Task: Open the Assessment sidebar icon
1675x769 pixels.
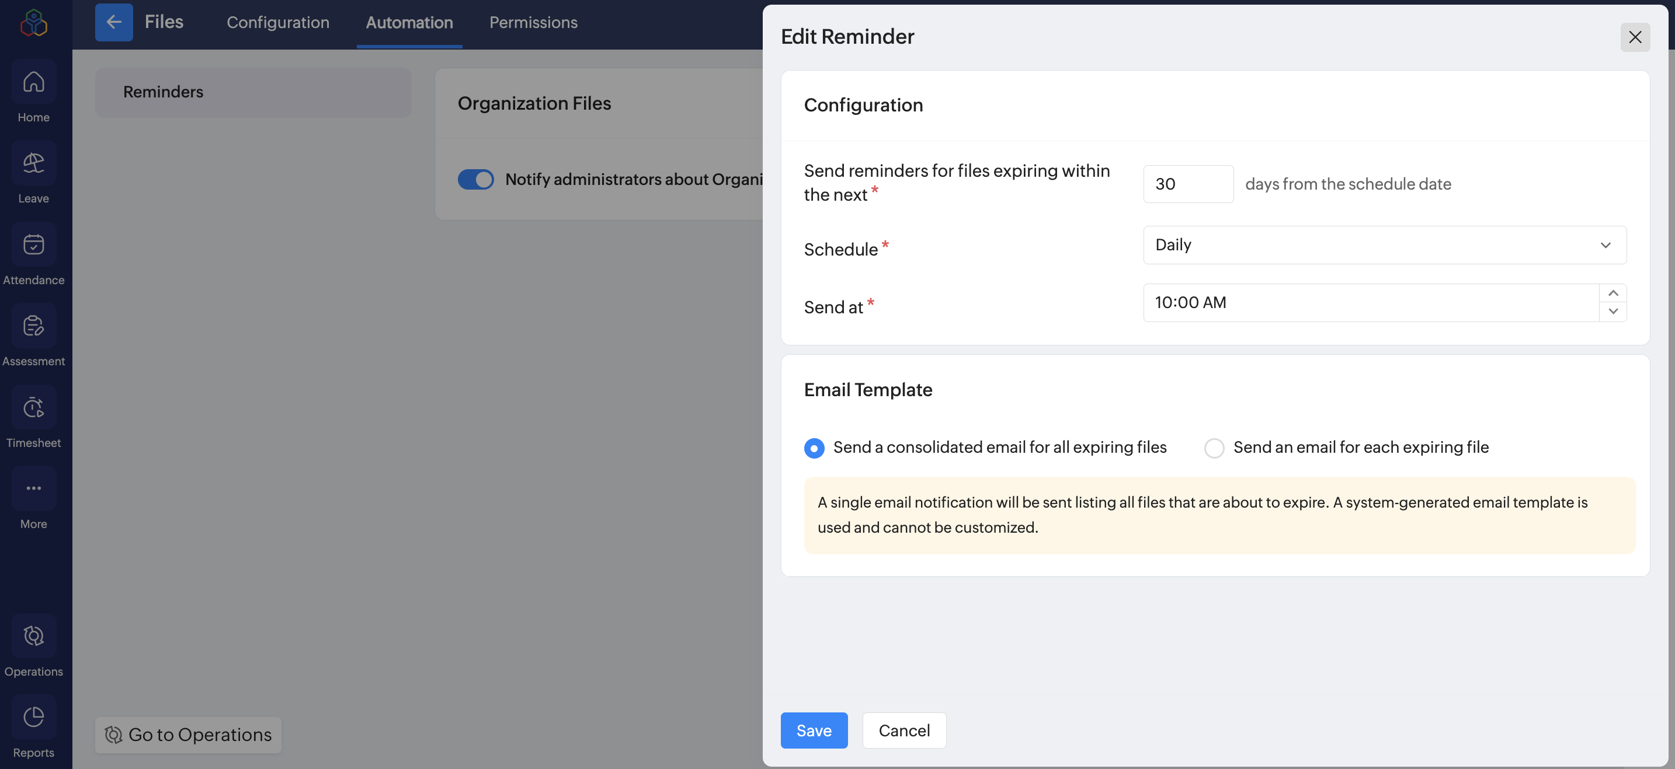Action: [33, 326]
